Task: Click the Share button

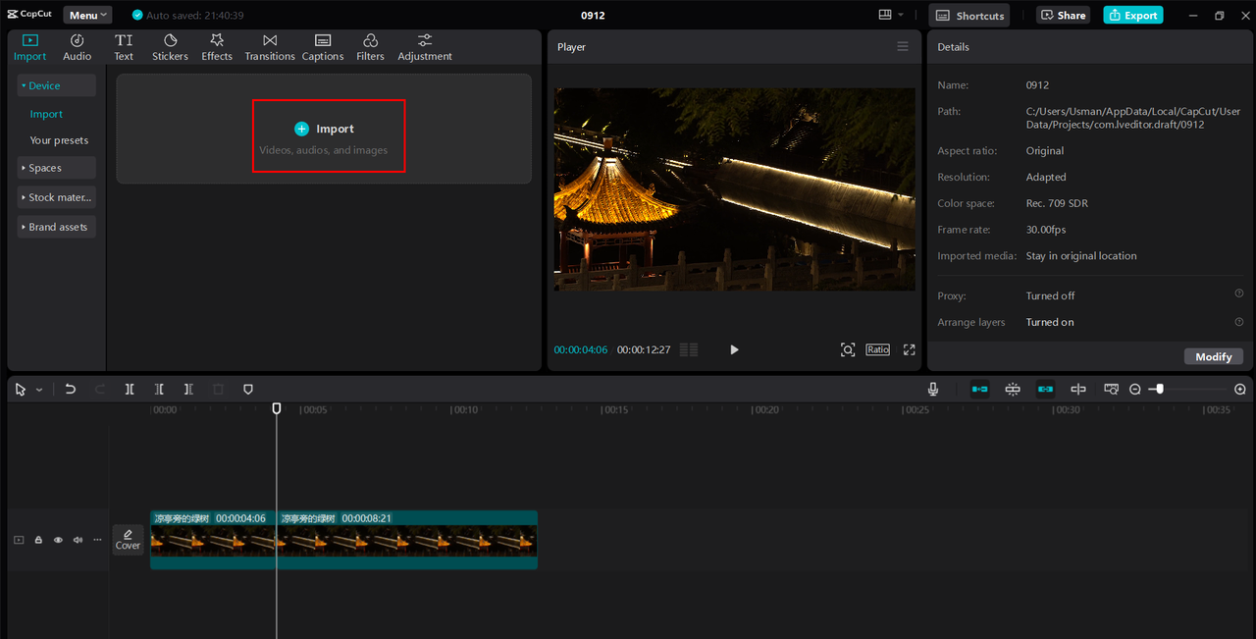Action: click(1063, 15)
